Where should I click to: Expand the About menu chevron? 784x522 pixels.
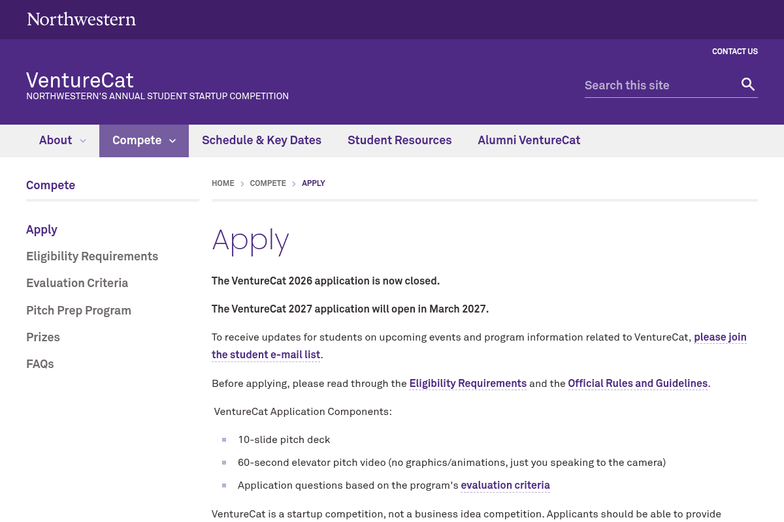83,141
